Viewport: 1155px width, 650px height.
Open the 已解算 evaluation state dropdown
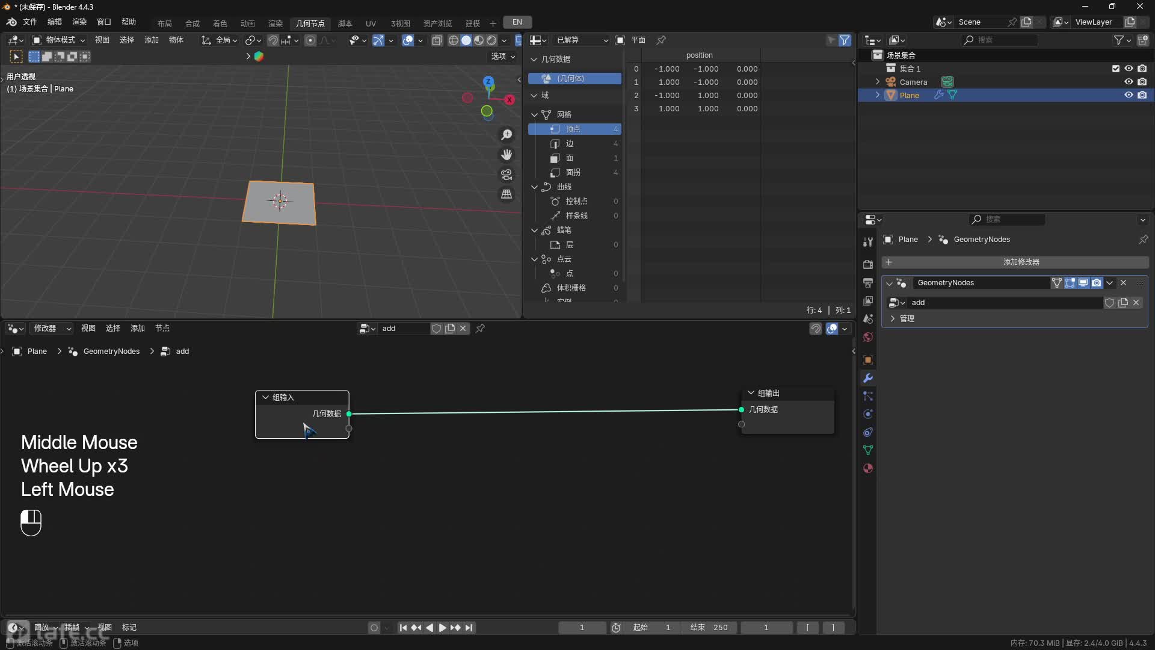[581, 40]
